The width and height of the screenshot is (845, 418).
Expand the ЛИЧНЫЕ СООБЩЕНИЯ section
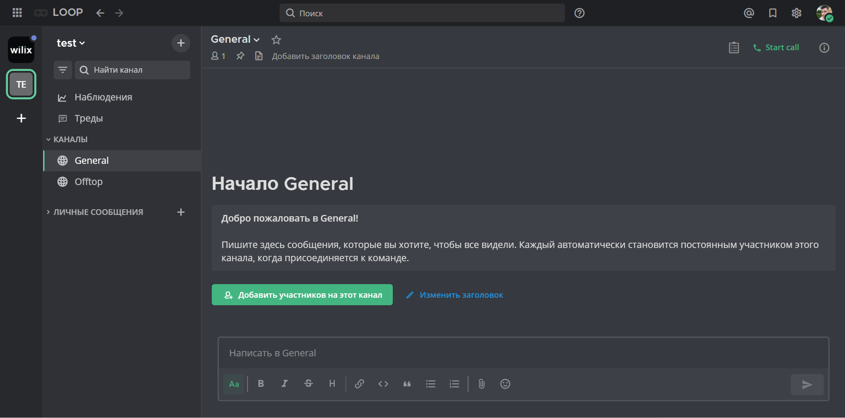pos(98,212)
